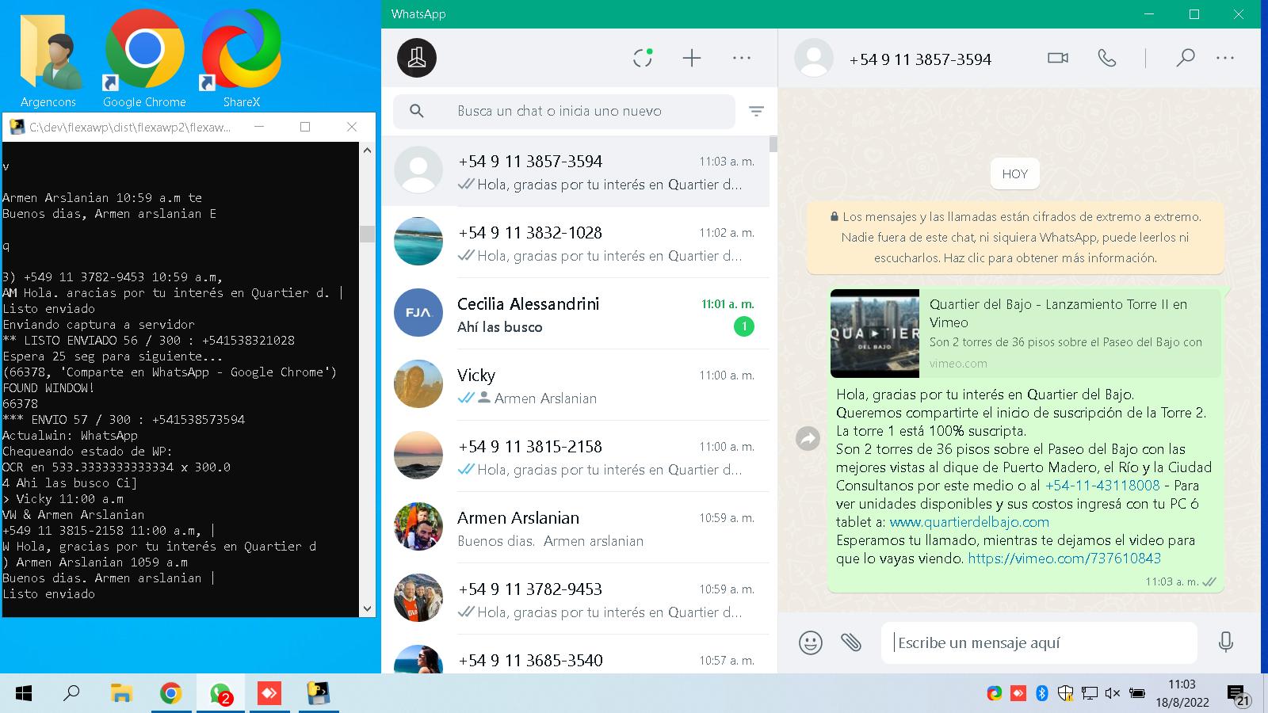The height and width of the screenshot is (713, 1268).
Task: Open conversation options three-dot menu
Action: click(1225, 58)
